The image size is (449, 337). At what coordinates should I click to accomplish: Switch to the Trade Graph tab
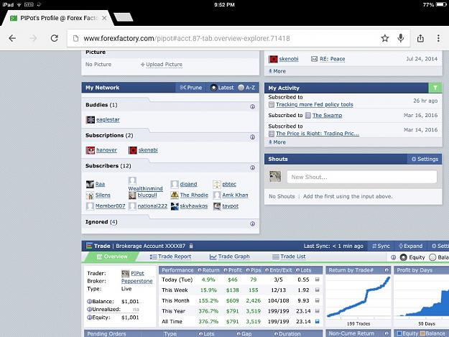click(x=230, y=257)
